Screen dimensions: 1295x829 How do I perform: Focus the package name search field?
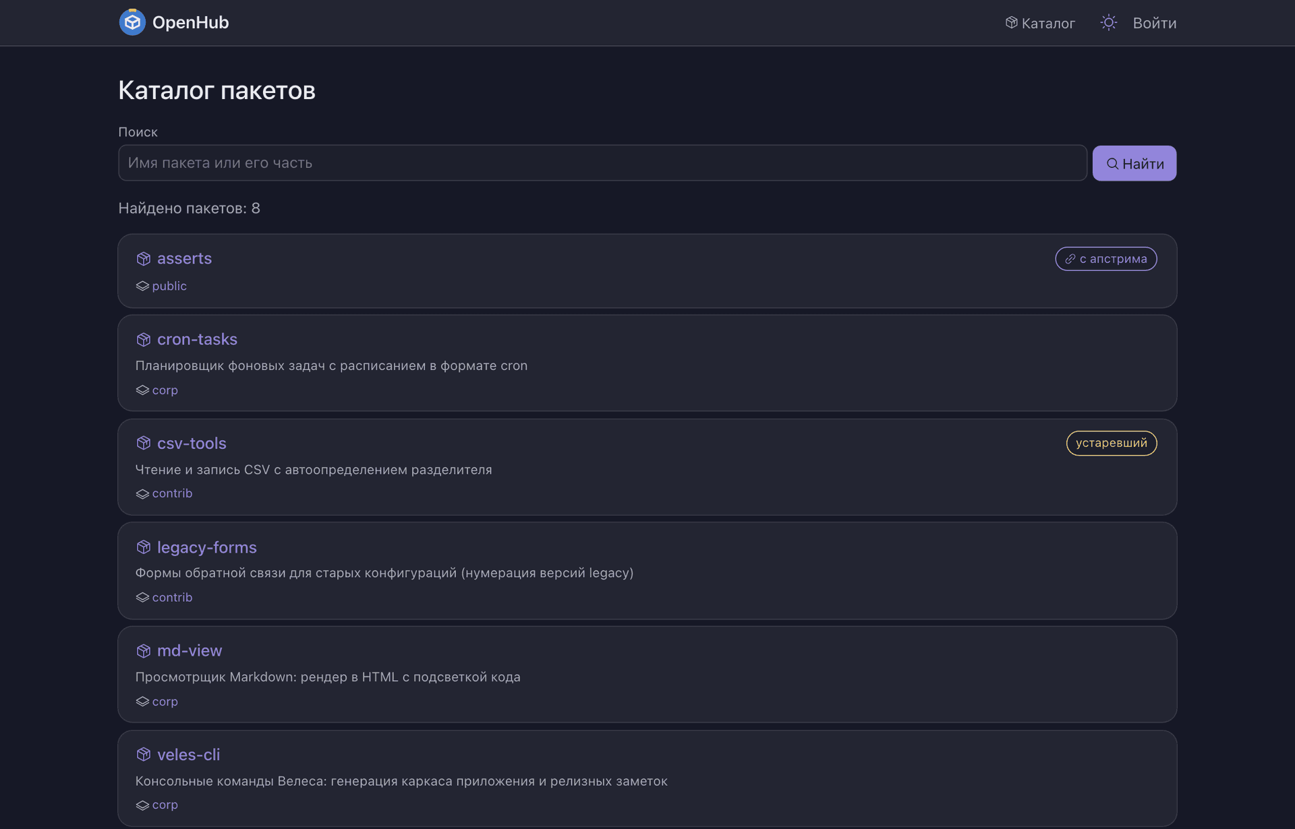pyautogui.click(x=602, y=163)
